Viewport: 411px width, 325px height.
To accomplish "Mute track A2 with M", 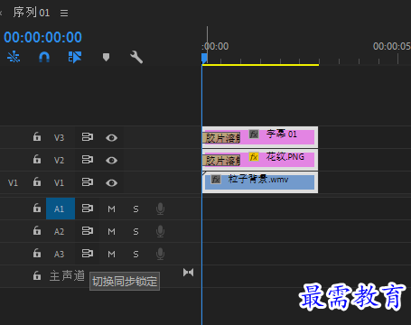I will 111,231.
